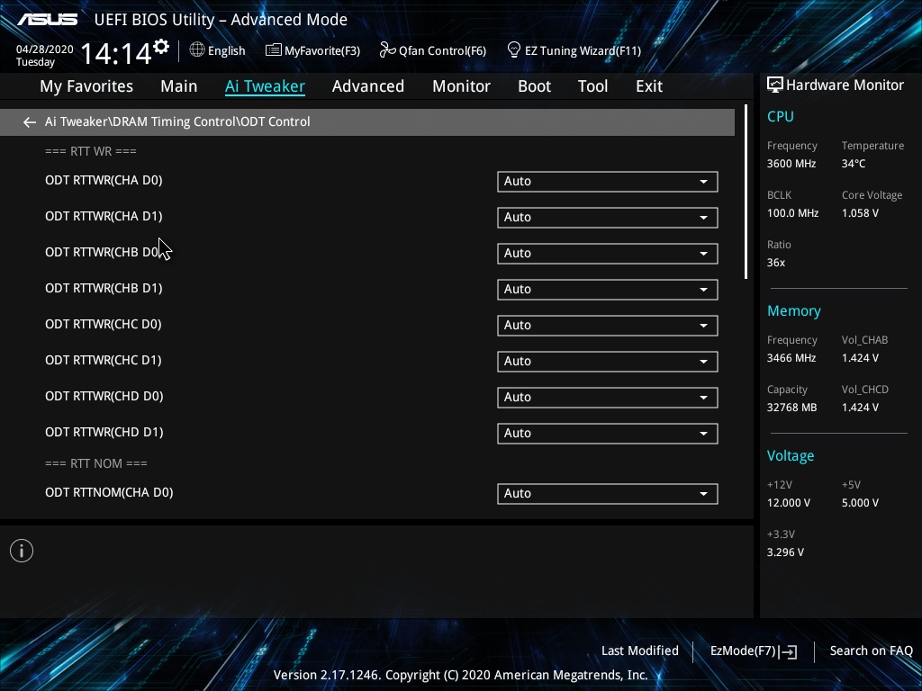Switch to EzMode(F7)
The image size is (922, 691).
754,651
